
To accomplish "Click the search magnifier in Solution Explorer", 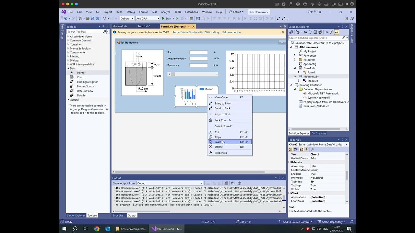I will pos(343,38).
